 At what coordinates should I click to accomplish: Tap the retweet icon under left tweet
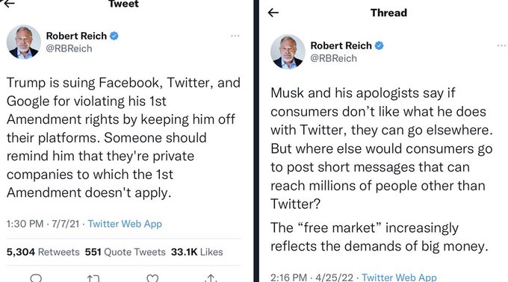[x=94, y=278]
